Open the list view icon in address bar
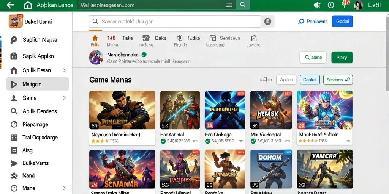 point(229,5)
